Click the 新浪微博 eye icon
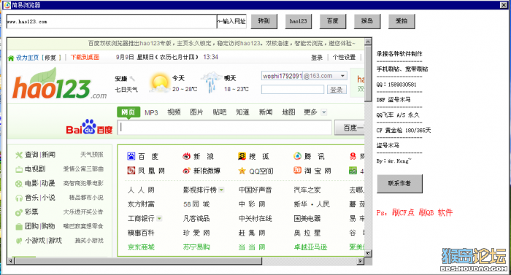Image resolution: width=511 pixels, height=275 pixels. pos(186,171)
